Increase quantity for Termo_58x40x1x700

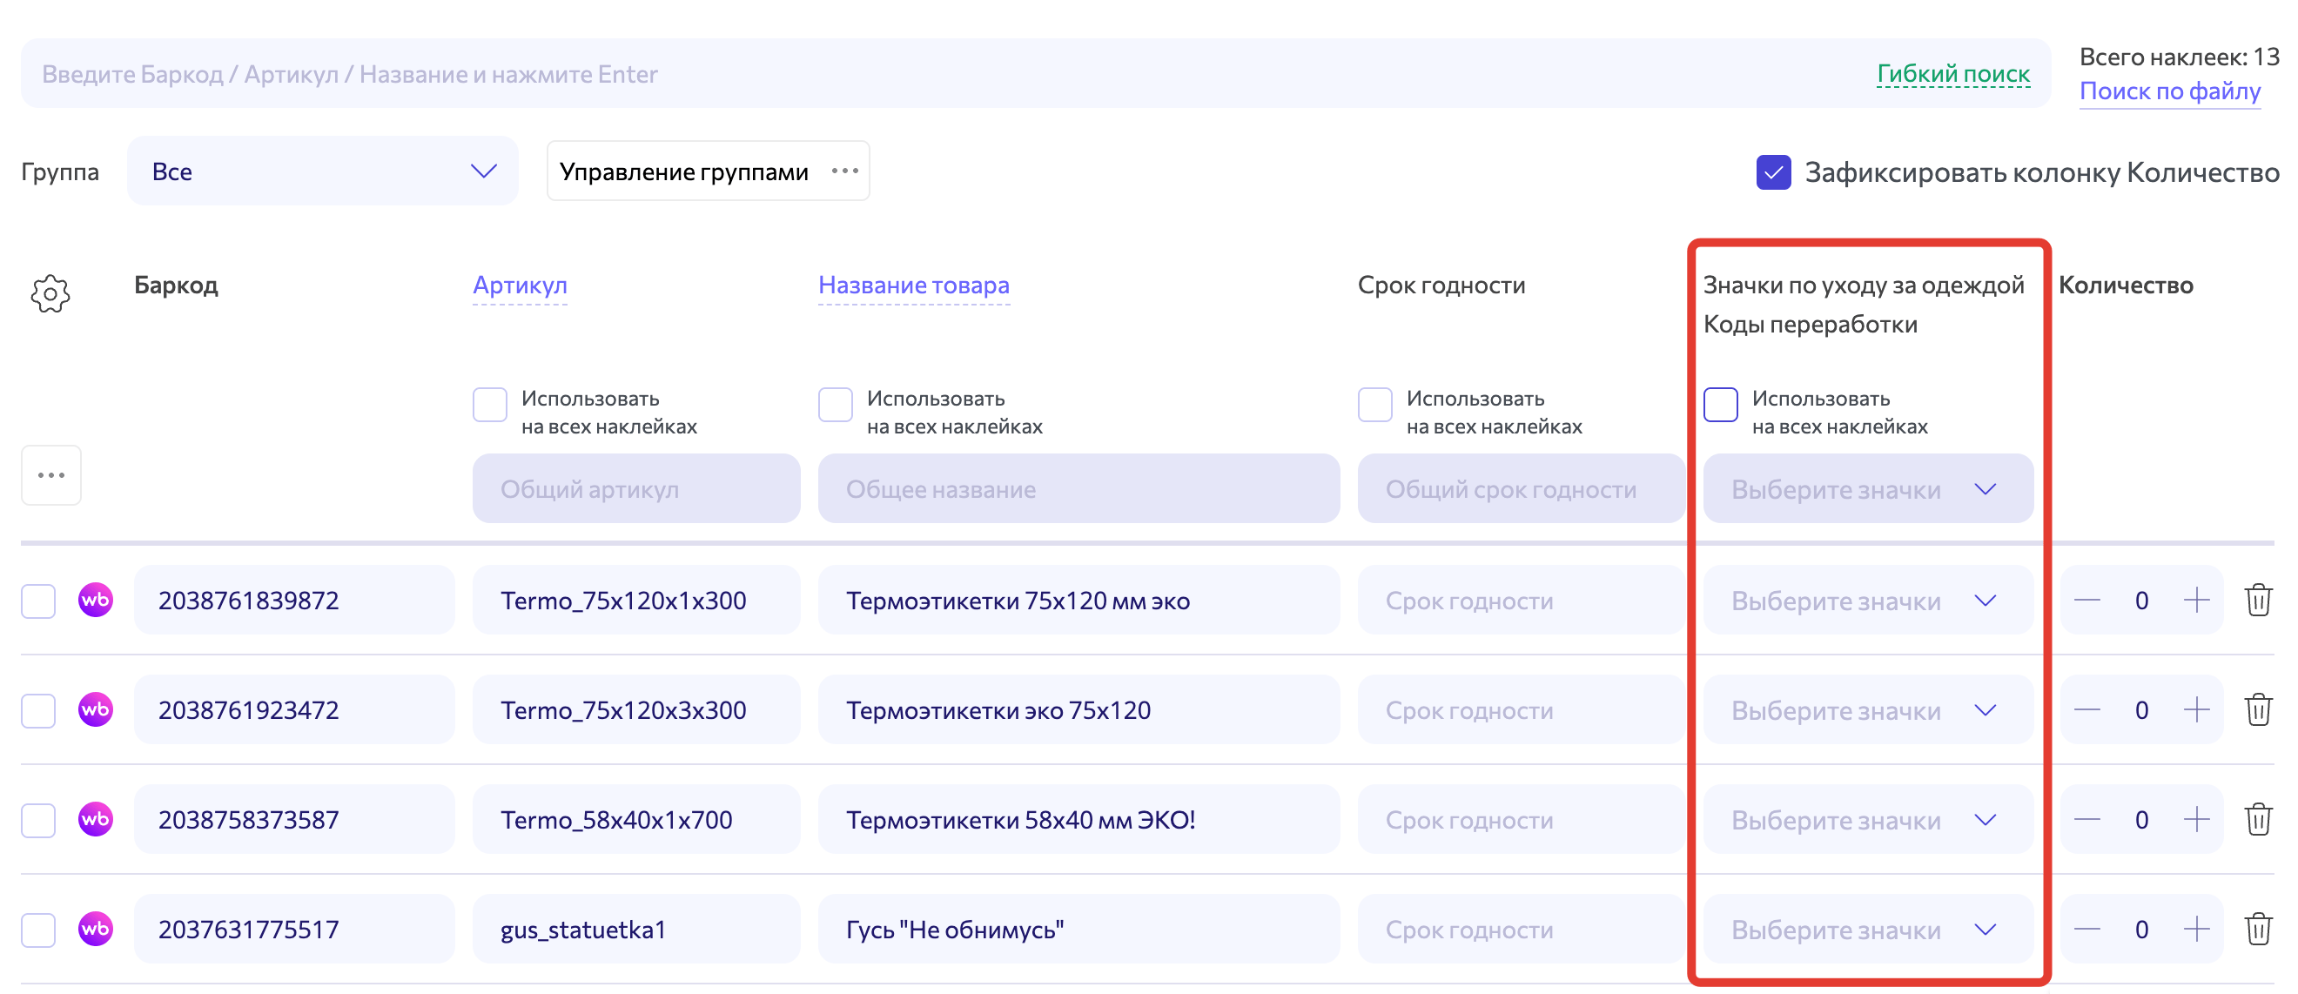[2196, 819]
